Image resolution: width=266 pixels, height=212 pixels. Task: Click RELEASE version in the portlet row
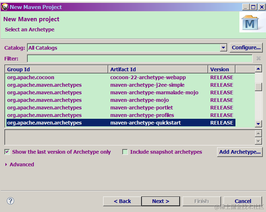tap(222, 108)
